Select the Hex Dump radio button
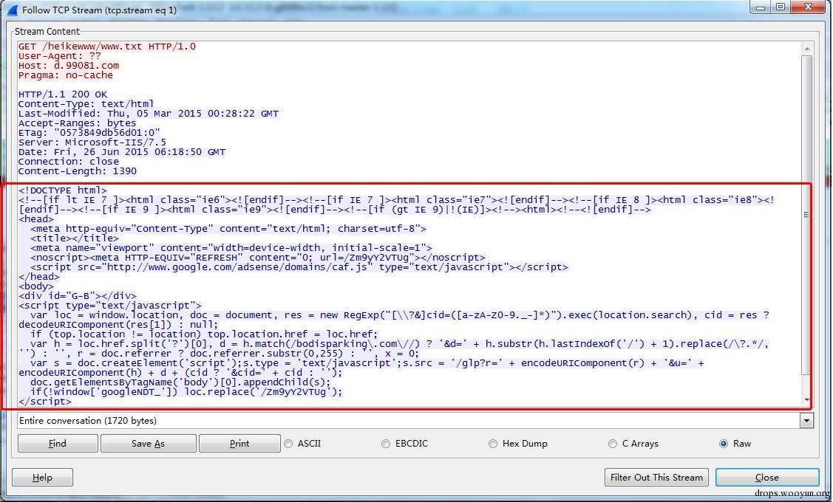 tap(493, 444)
